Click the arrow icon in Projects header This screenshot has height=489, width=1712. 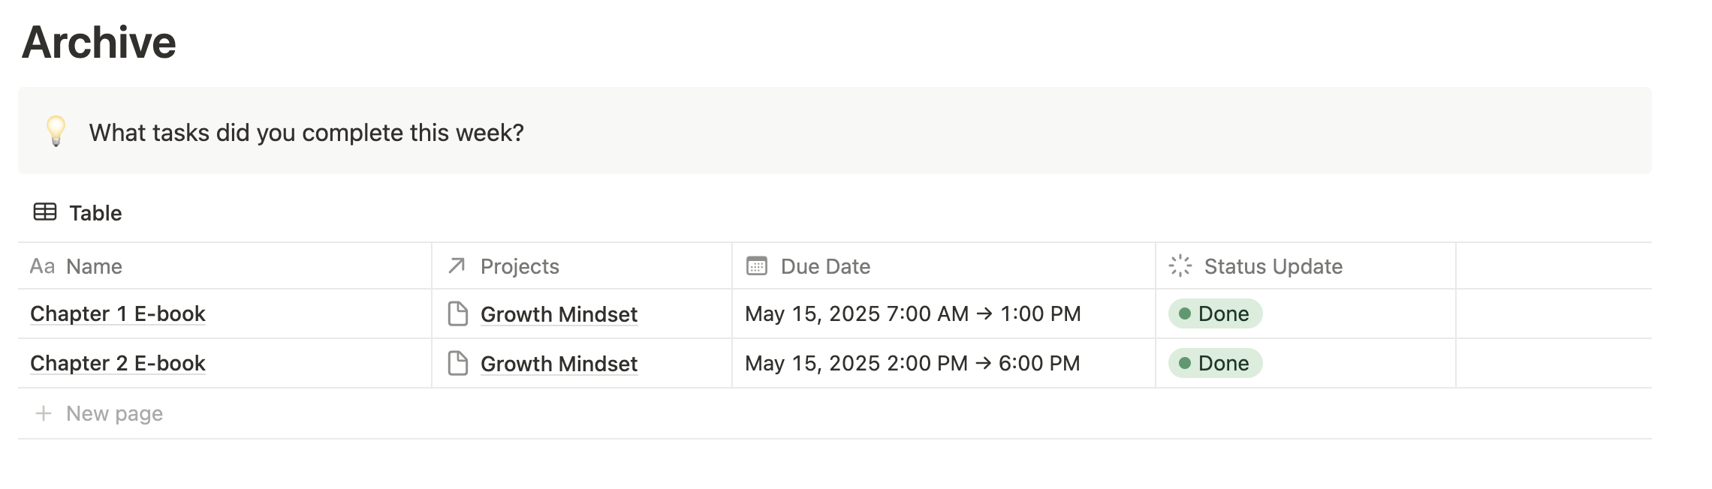click(457, 265)
